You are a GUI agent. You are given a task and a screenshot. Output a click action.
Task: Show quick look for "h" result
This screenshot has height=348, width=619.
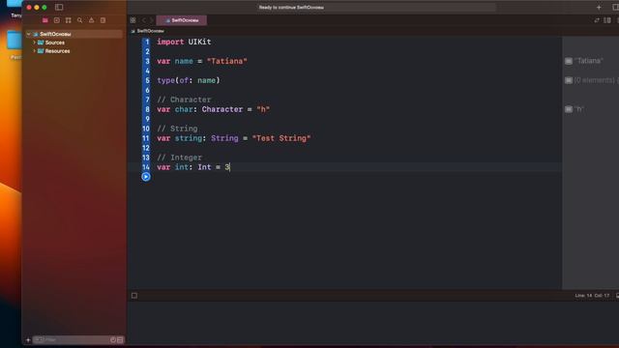(569, 109)
